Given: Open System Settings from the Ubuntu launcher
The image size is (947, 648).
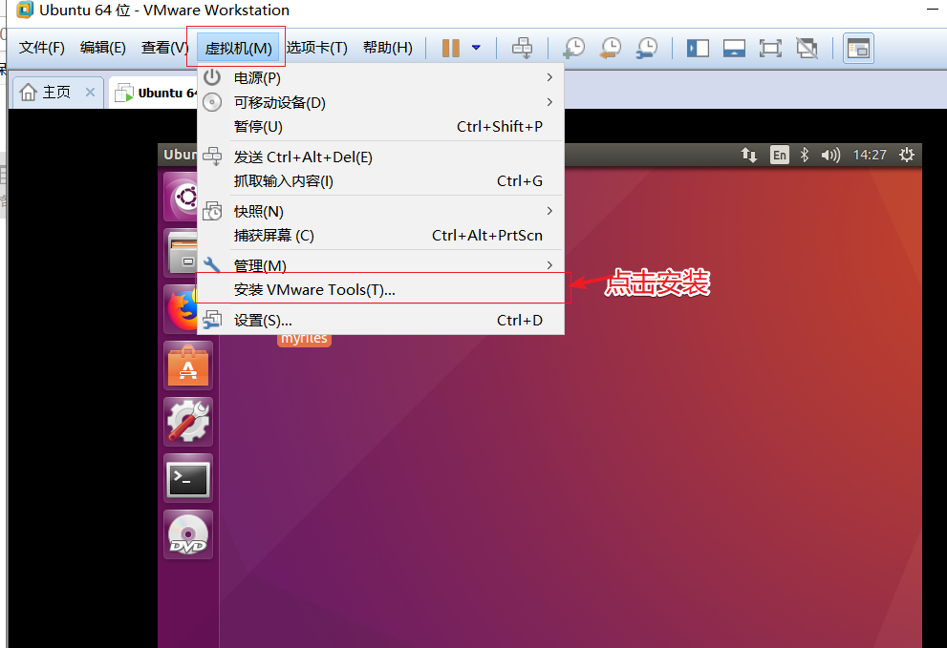Looking at the screenshot, I should 188,422.
